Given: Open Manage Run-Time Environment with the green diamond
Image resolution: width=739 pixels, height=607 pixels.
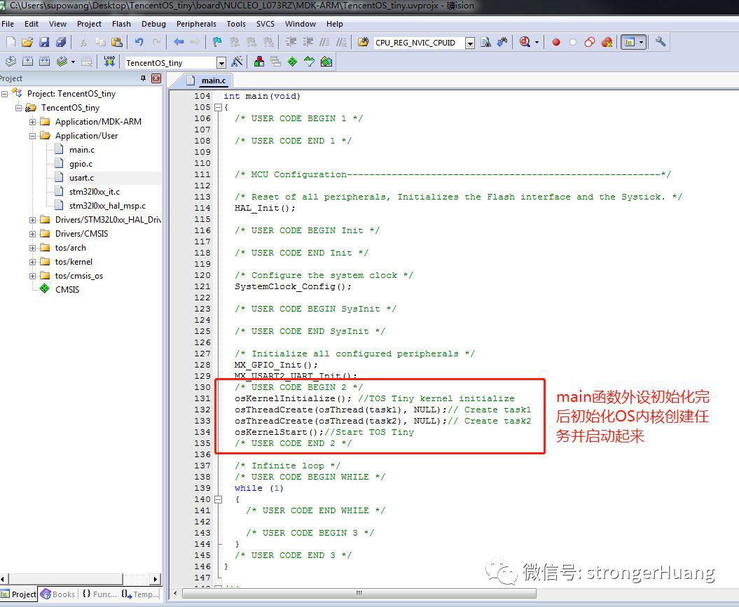Looking at the screenshot, I should click(293, 61).
